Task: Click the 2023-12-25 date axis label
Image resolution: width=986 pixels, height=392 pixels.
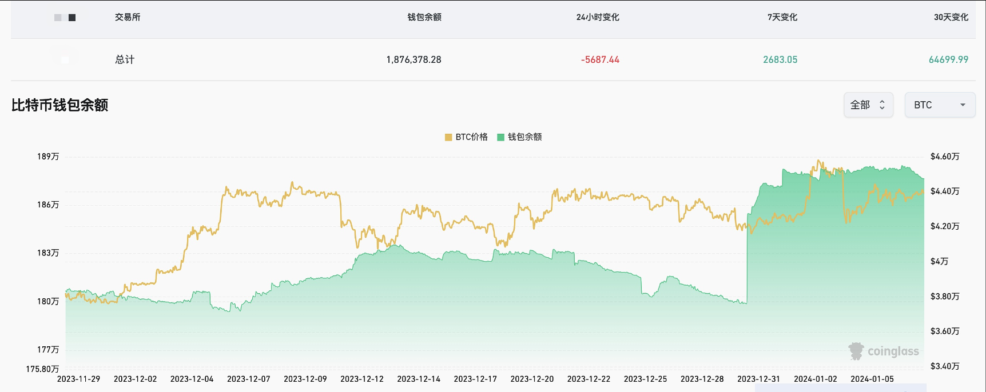Action: click(645, 379)
